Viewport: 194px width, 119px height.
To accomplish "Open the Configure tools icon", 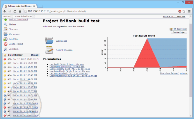I will pos(5,49).
